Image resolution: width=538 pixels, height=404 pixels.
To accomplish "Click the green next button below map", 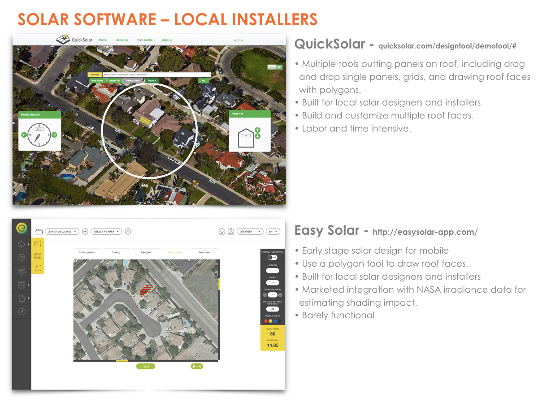I will click(x=146, y=366).
